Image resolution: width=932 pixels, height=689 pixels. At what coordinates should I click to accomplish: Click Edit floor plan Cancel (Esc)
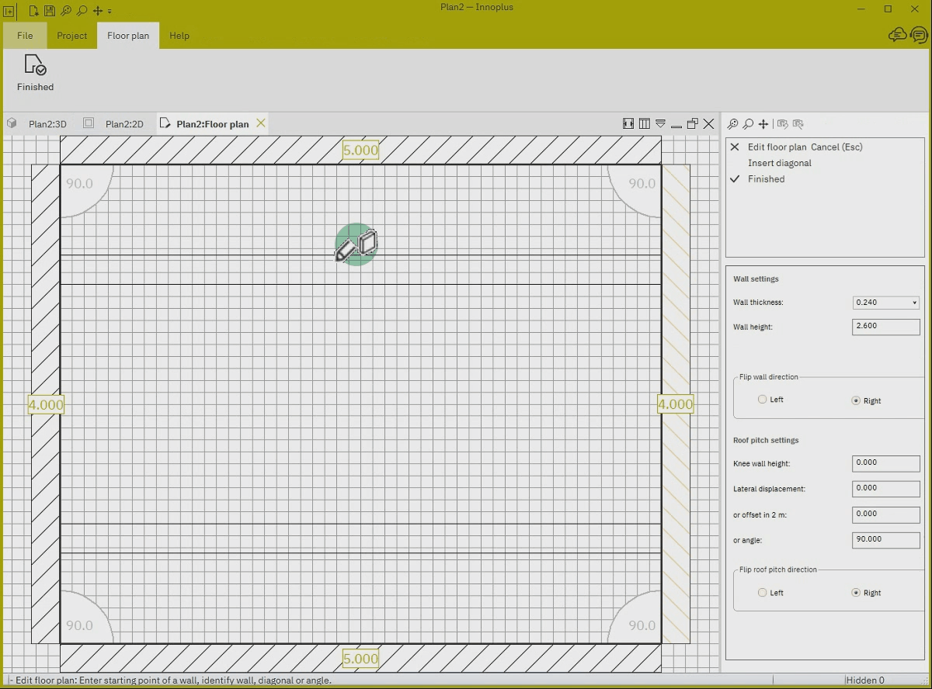805,147
